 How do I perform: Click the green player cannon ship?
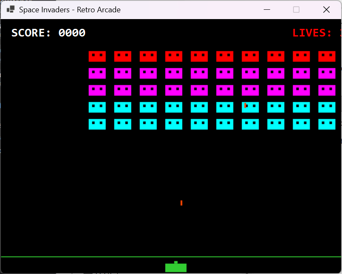click(176, 267)
